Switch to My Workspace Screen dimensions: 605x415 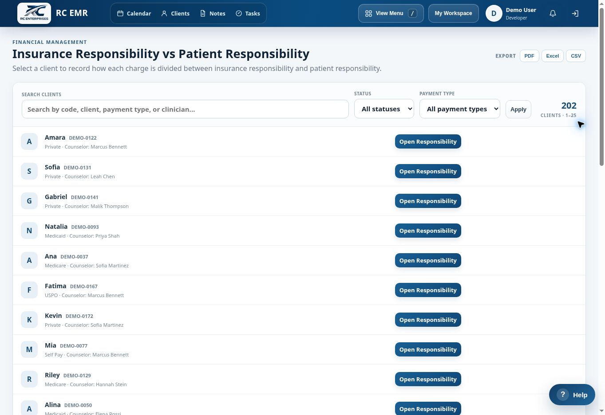pyautogui.click(x=453, y=13)
